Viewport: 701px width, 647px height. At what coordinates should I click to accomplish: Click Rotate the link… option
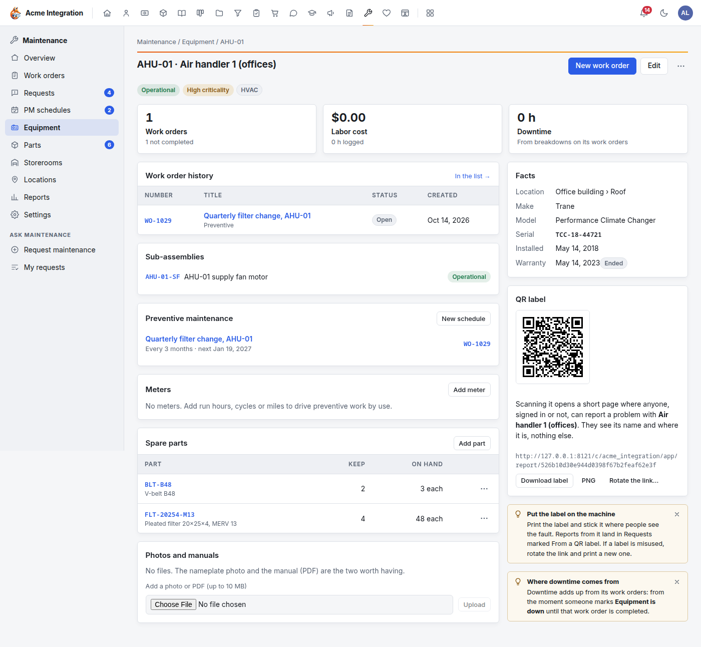634,481
